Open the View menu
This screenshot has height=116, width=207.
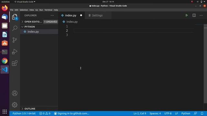pyautogui.click(x=32, y=10)
